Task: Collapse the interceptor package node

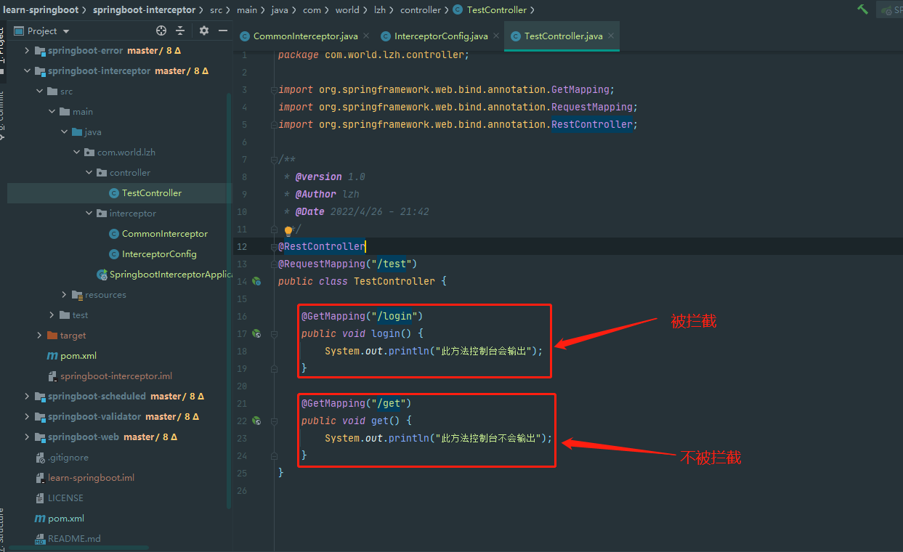Action: (x=89, y=214)
